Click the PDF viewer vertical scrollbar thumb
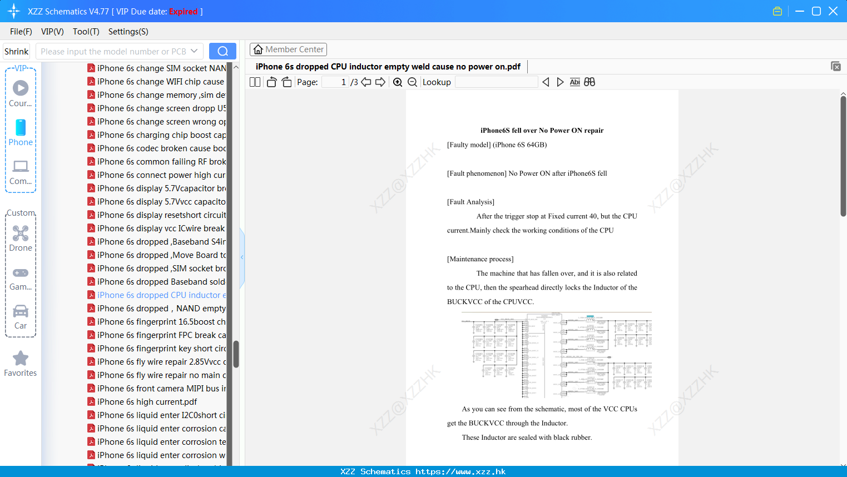 [843, 156]
